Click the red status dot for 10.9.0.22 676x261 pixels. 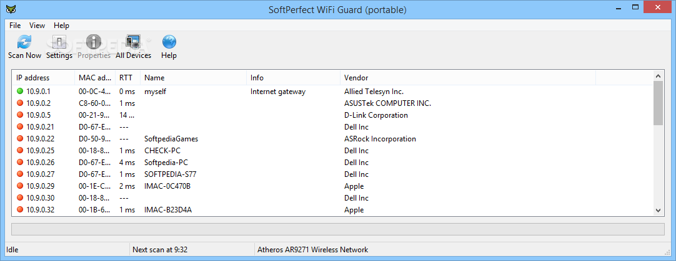(20, 138)
